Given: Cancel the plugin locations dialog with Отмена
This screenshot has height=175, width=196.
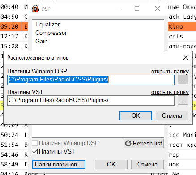Looking at the screenshot, I should click(x=172, y=115).
